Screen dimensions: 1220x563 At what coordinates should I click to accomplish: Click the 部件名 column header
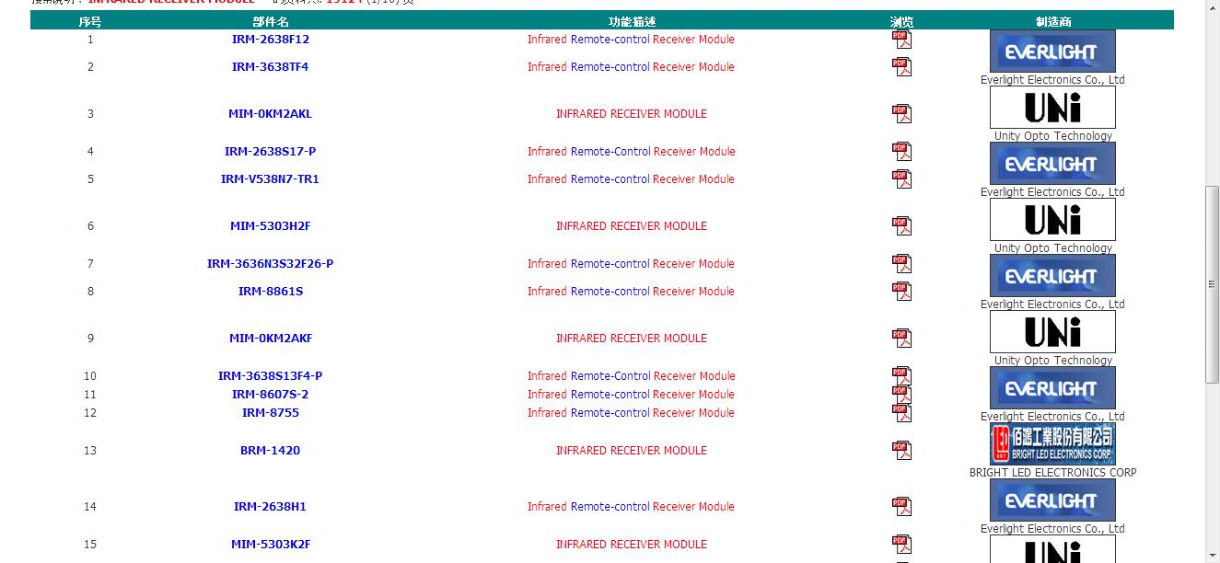[271, 22]
